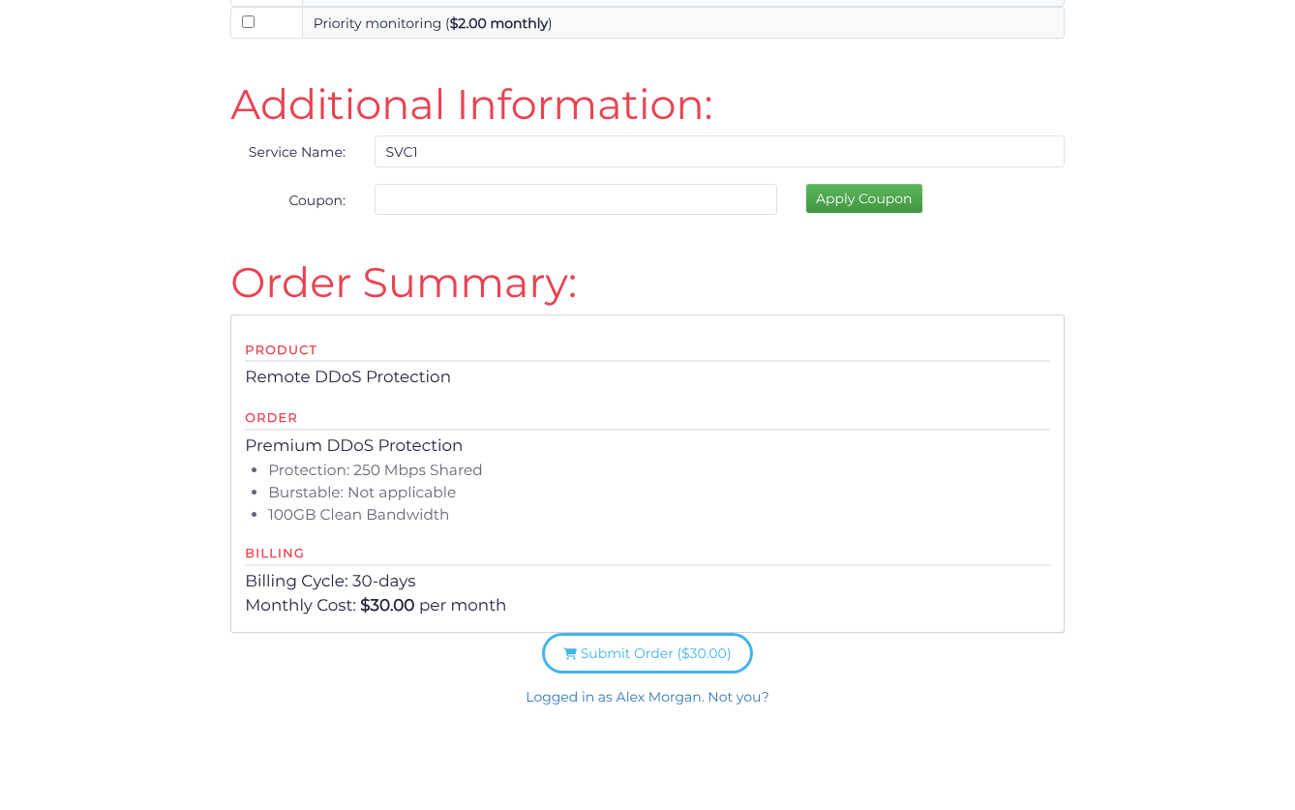
Task: Open the 'Logged in as Alex Morgan. Not you?' link
Action: 647,697
